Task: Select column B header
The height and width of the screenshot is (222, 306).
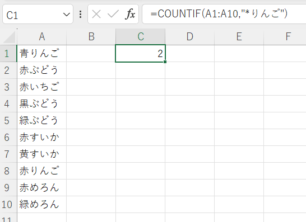Action: (x=91, y=36)
